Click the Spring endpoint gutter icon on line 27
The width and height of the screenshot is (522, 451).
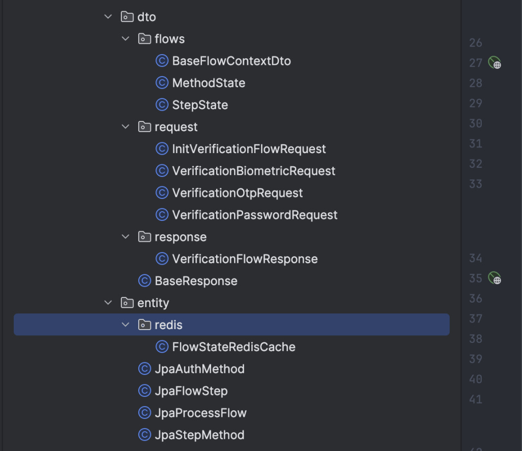[494, 63]
